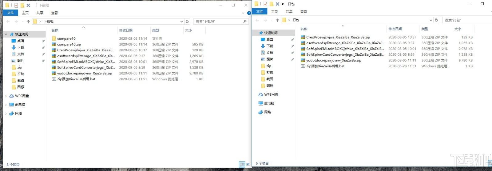Open the 文件 tab in 下载吧 window
The image size is (492, 171).
pos(10,13)
